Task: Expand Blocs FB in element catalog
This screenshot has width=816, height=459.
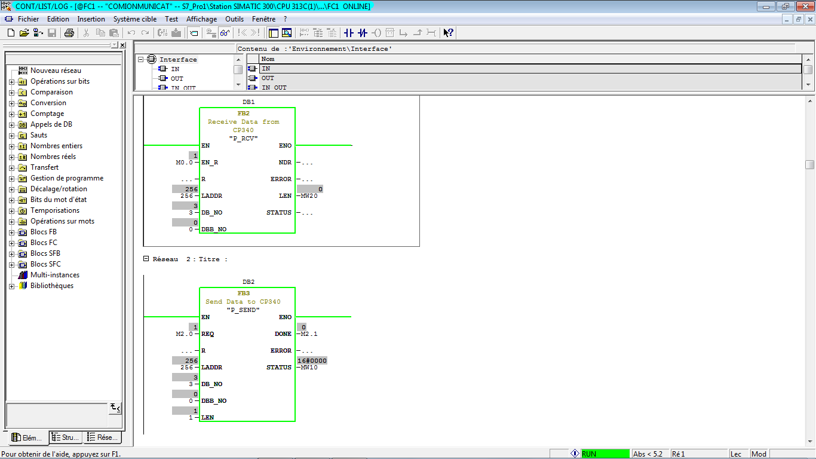Action: click(12, 232)
